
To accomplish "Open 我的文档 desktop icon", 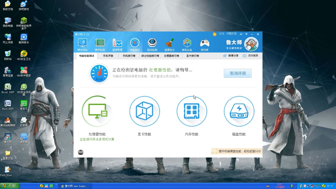I will [x=8, y=6].
